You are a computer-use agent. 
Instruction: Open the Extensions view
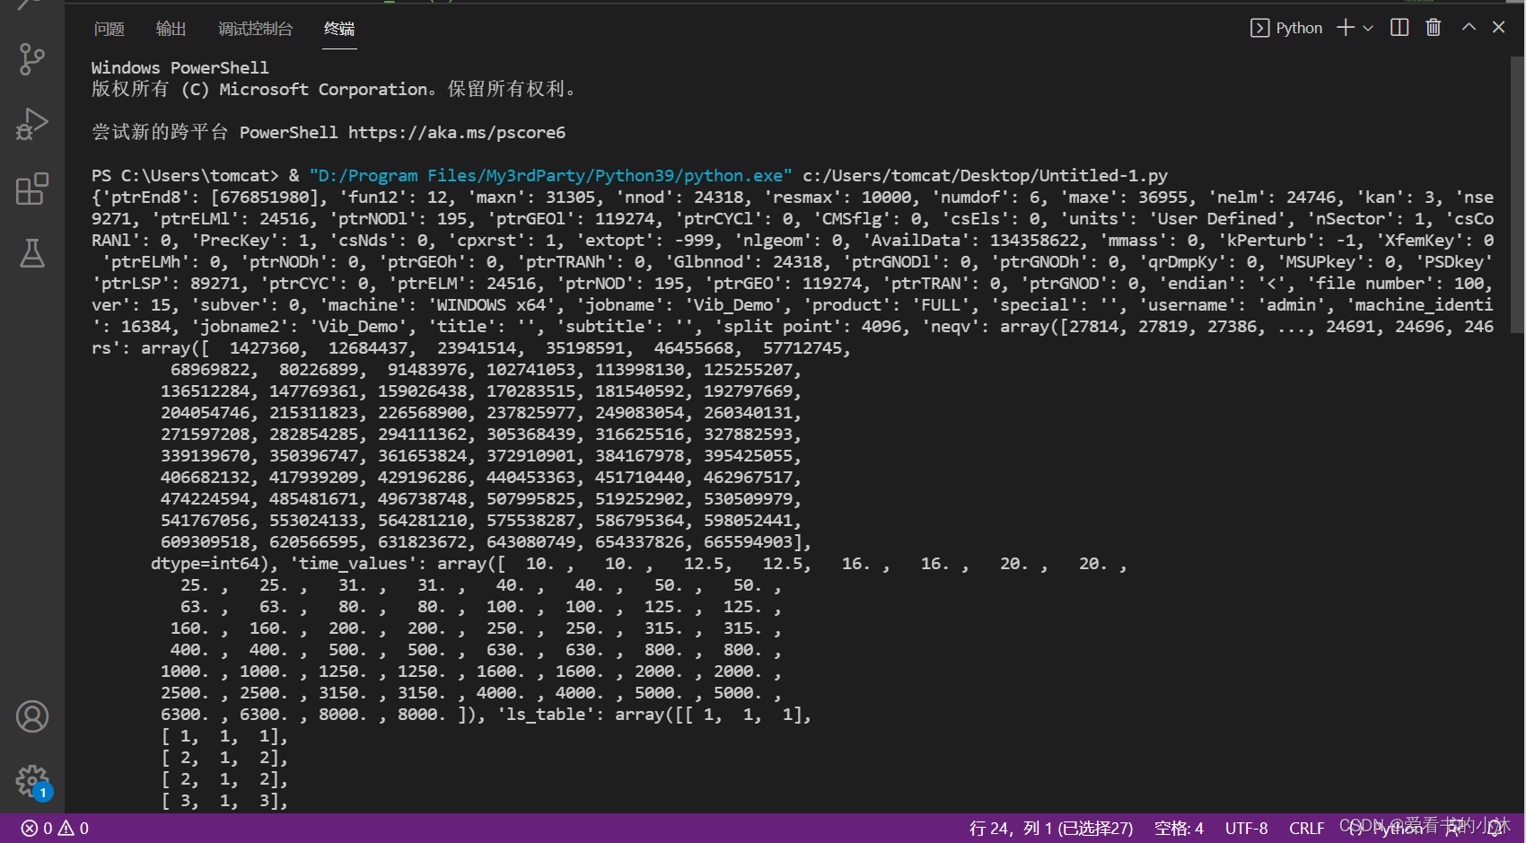32,189
